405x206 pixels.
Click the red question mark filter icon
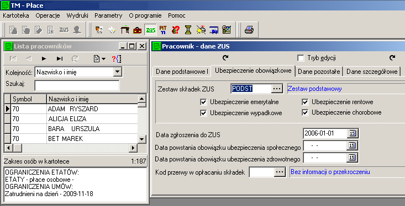point(117,59)
